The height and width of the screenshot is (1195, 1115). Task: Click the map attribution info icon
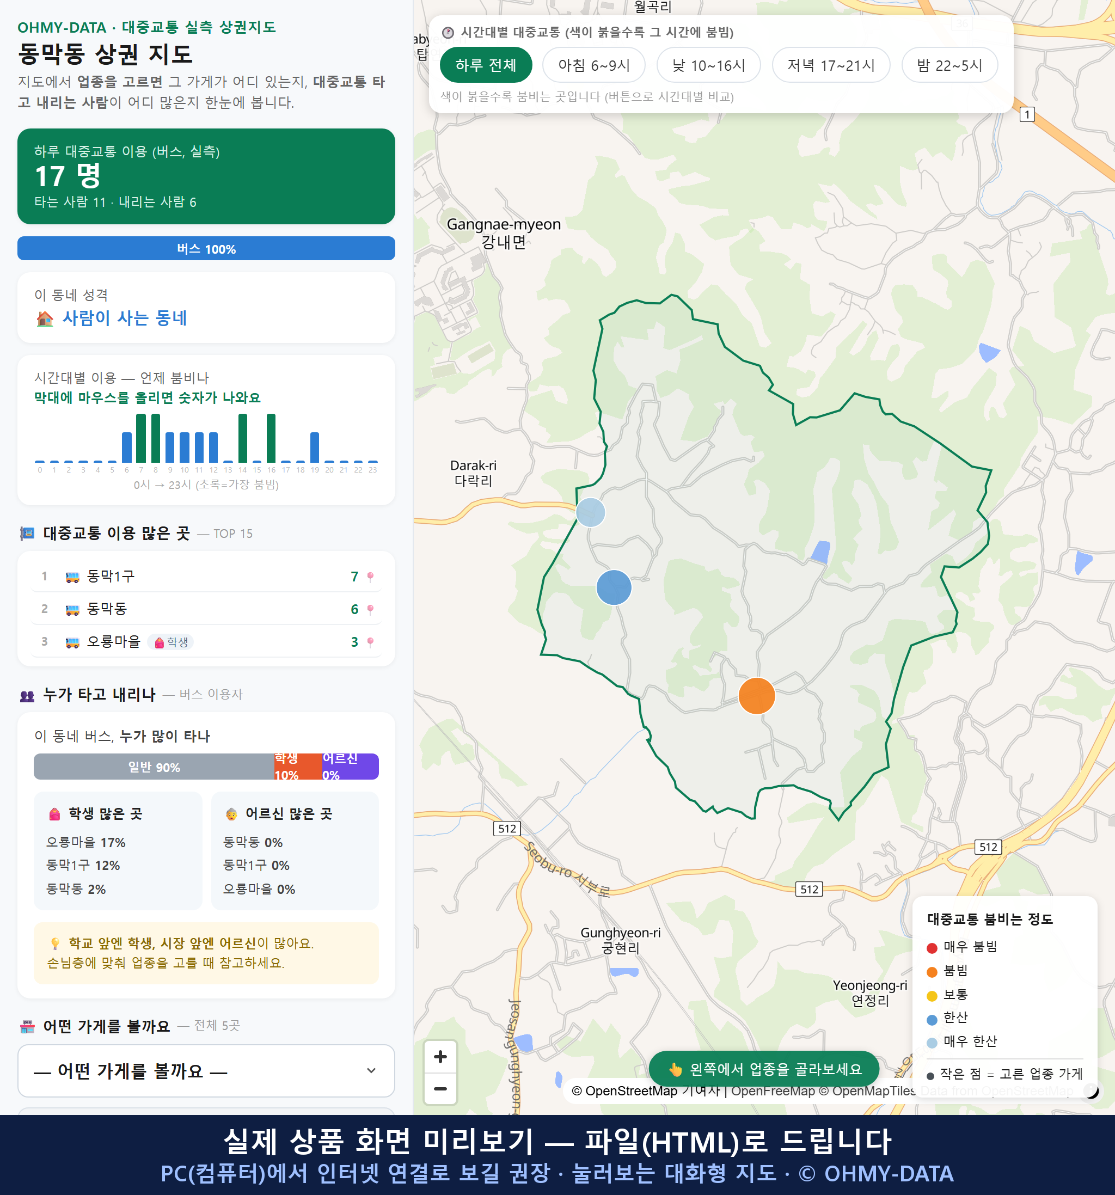click(x=1091, y=1091)
